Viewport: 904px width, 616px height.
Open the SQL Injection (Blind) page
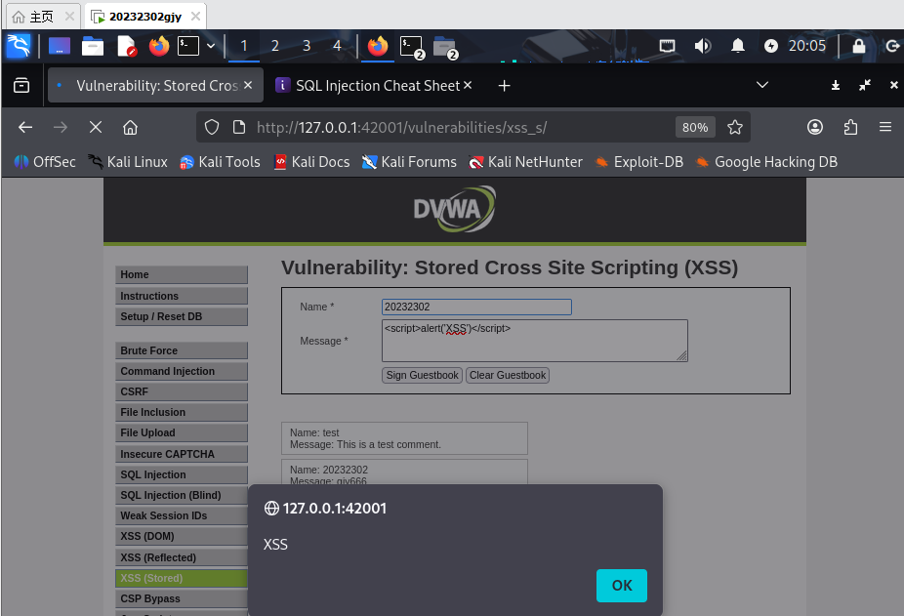181,496
